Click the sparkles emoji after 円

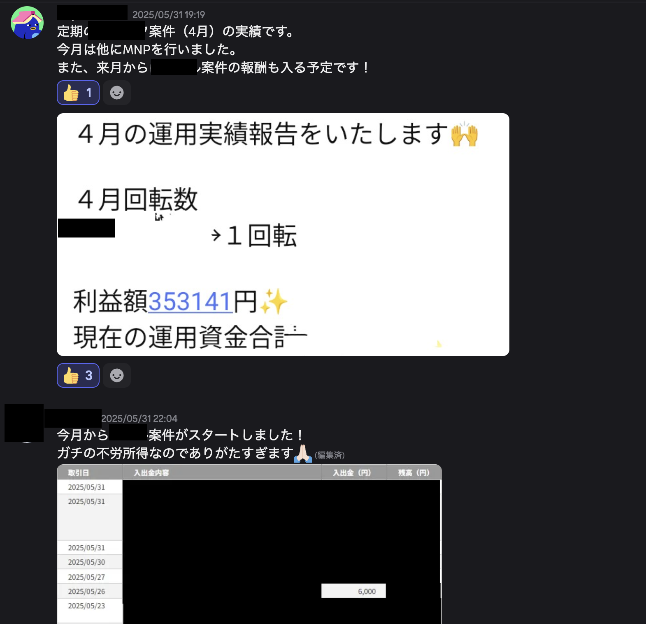(273, 301)
